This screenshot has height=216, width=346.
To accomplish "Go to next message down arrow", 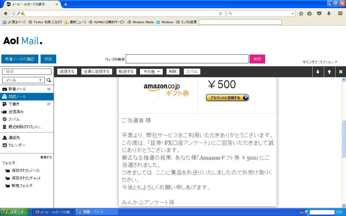I will pos(318,72).
